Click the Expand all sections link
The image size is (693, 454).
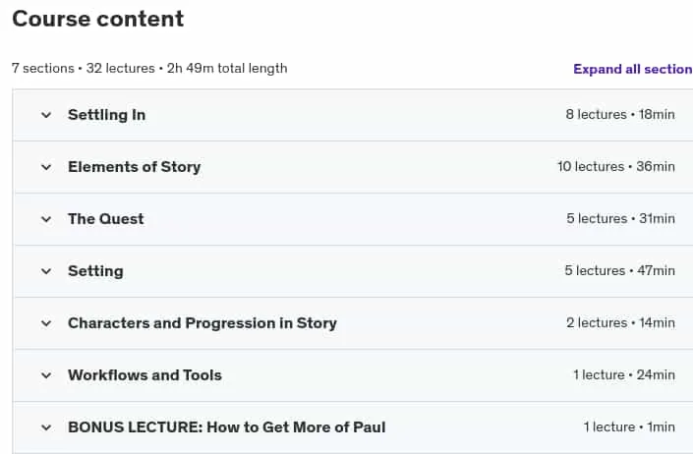click(x=633, y=69)
